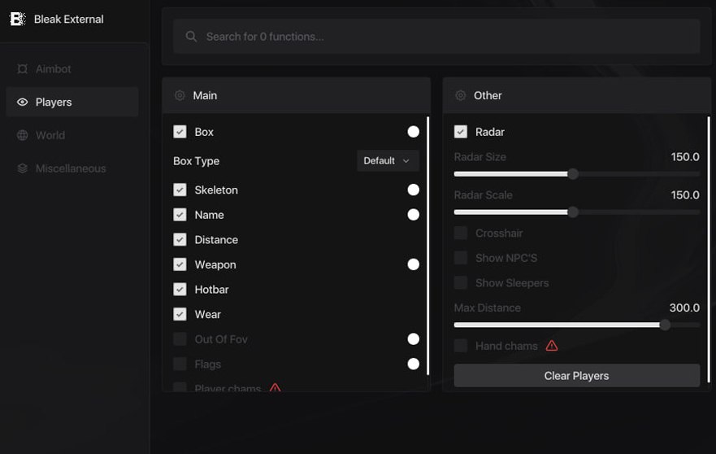Disable the Radar checkbox
This screenshot has width=716, height=454.
(x=461, y=132)
